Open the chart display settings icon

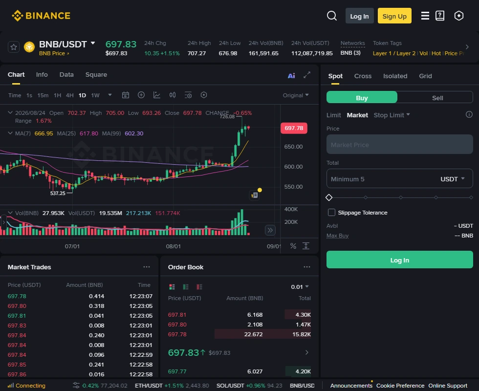click(188, 95)
